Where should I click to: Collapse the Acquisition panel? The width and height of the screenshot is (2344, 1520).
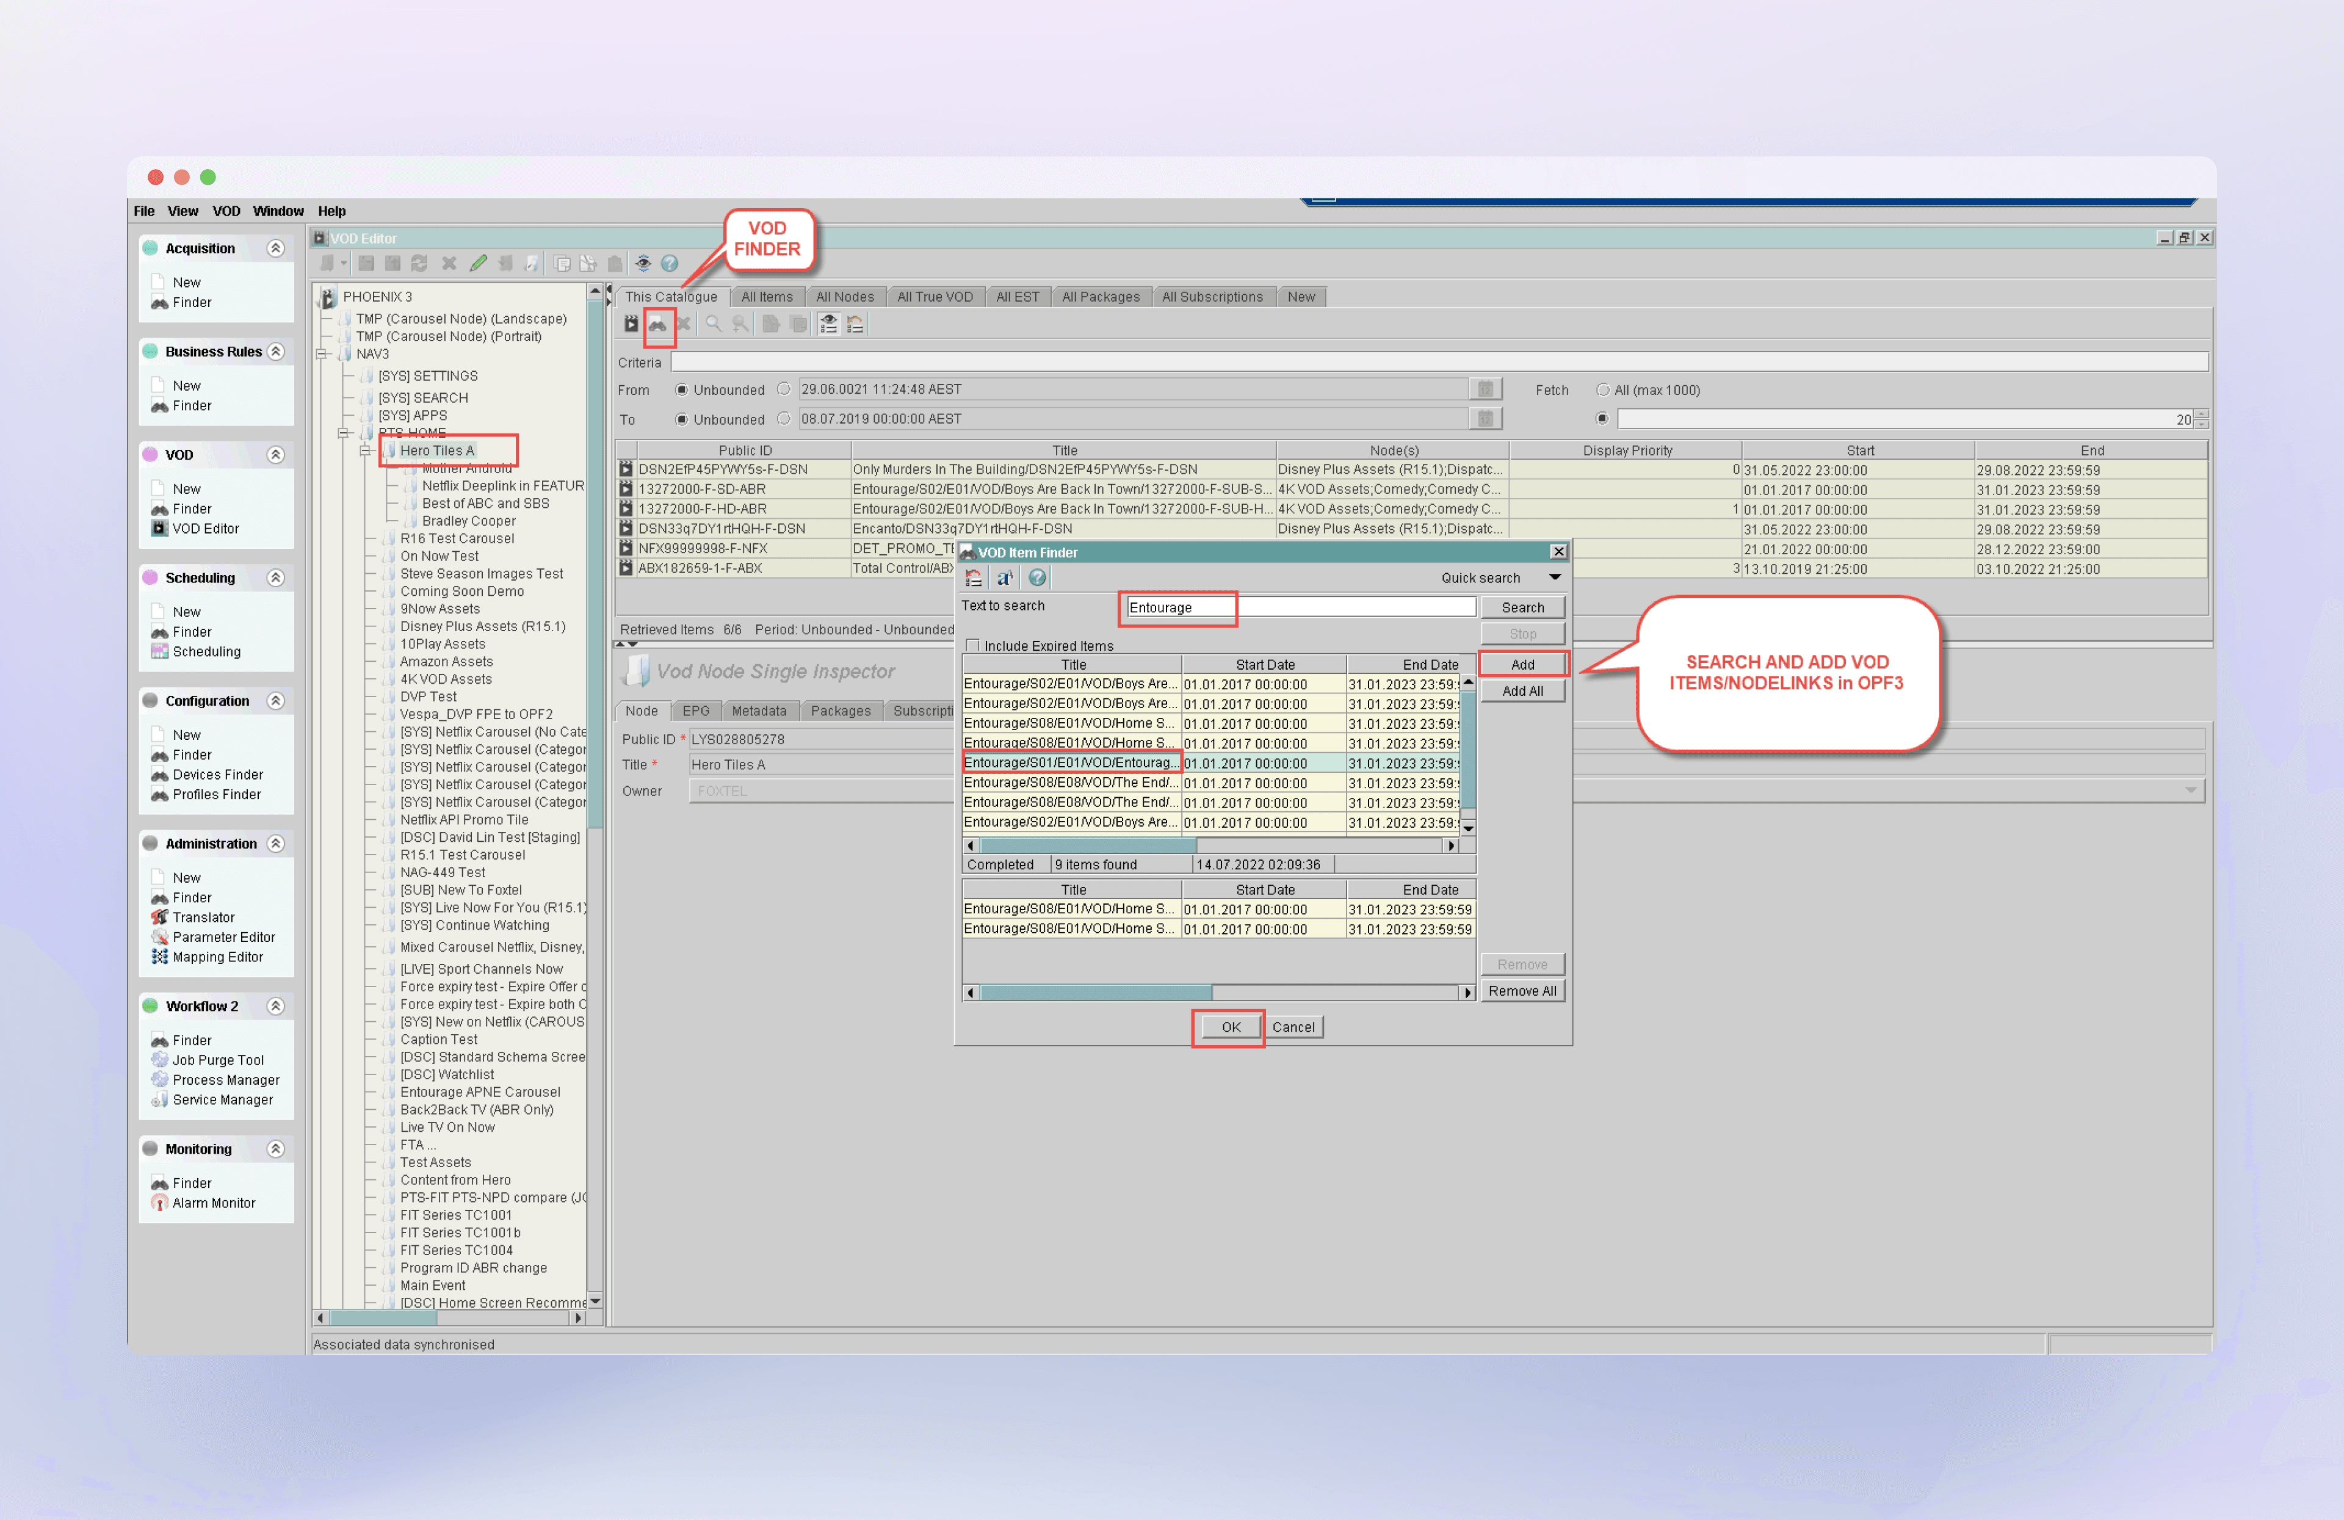(276, 248)
